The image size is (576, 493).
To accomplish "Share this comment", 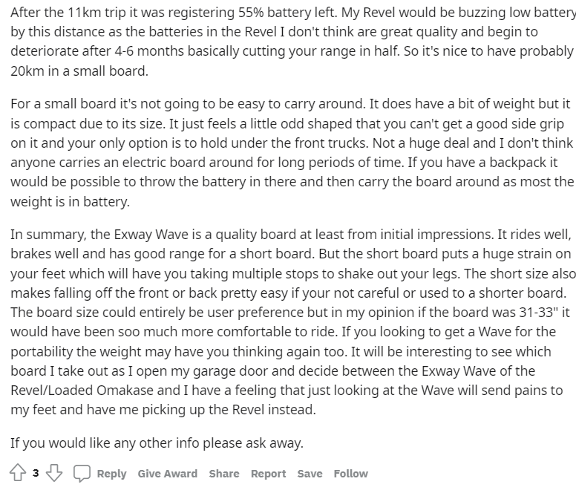I will pos(224,474).
